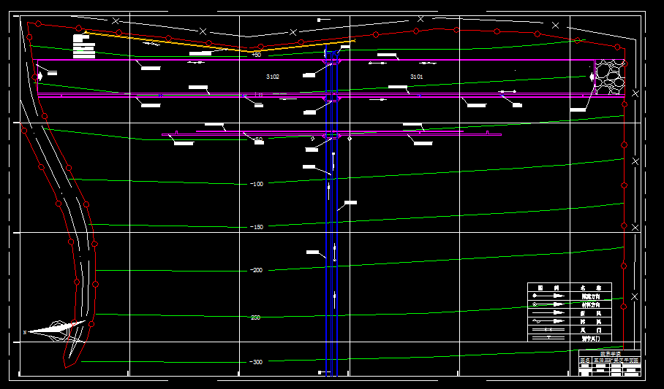Select the -250 contour elevation label

(255, 317)
